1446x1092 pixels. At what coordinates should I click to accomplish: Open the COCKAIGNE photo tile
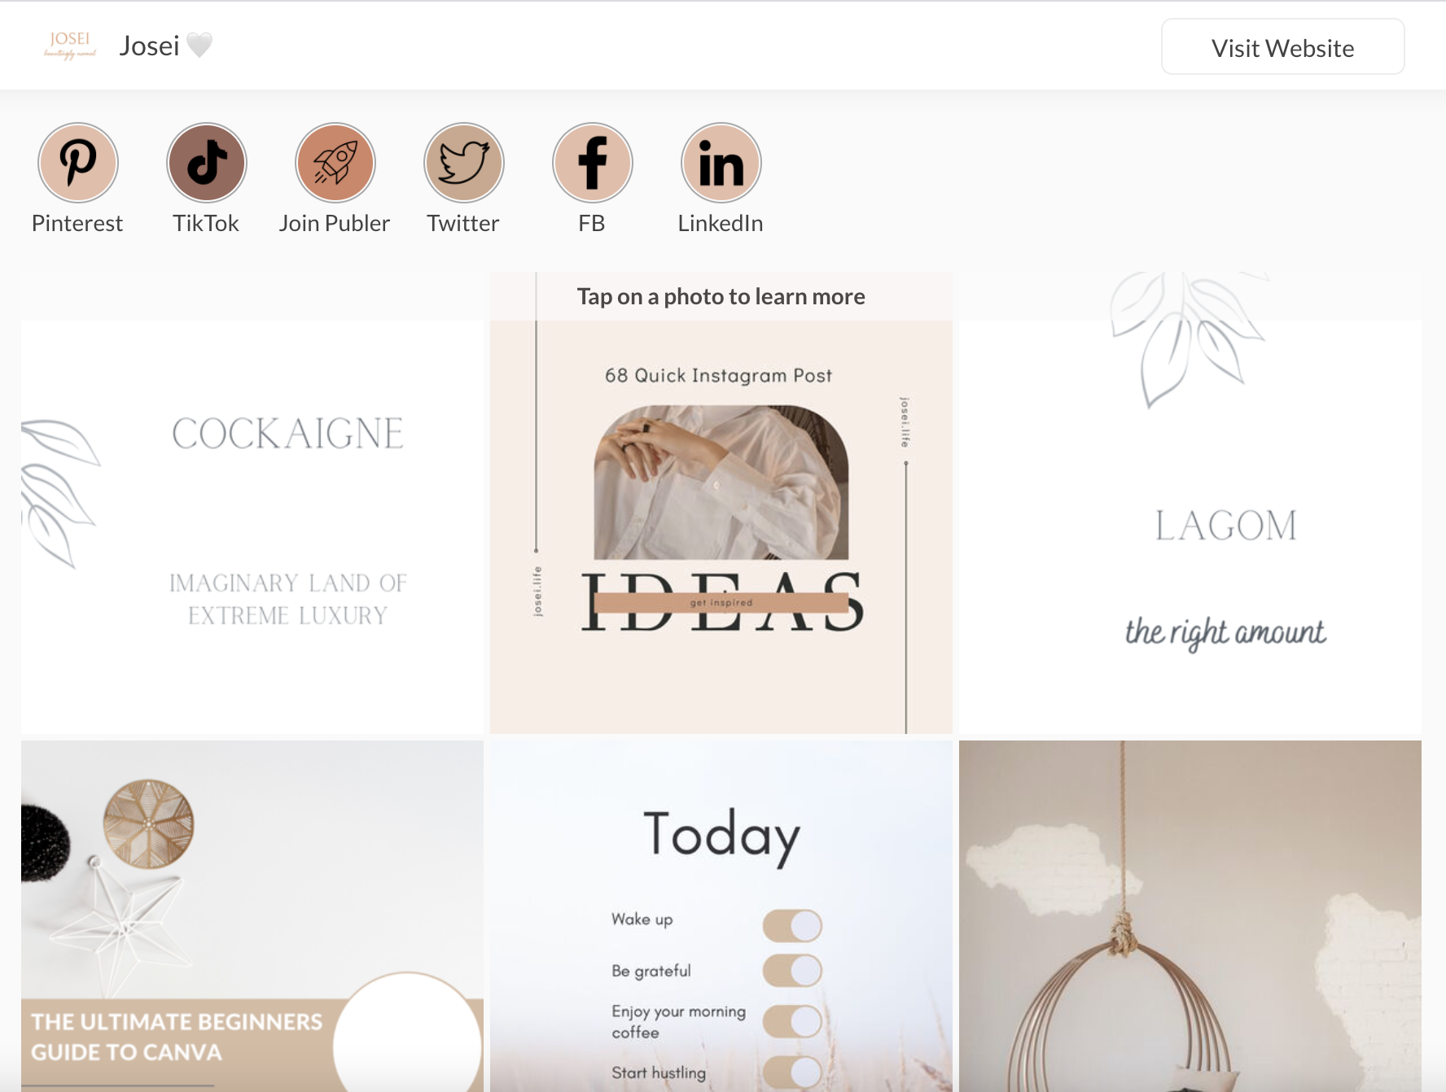point(252,527)
